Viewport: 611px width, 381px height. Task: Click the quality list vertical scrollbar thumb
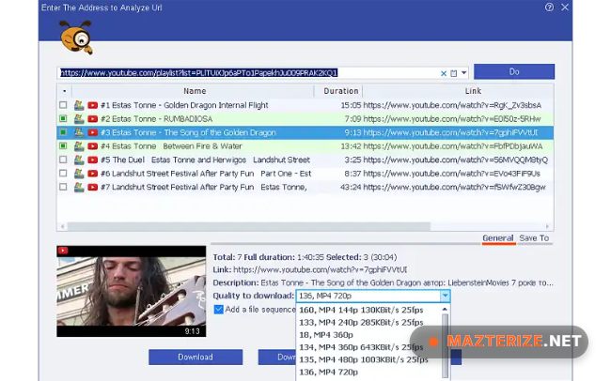pyautogui.click(x=445, y=345)
